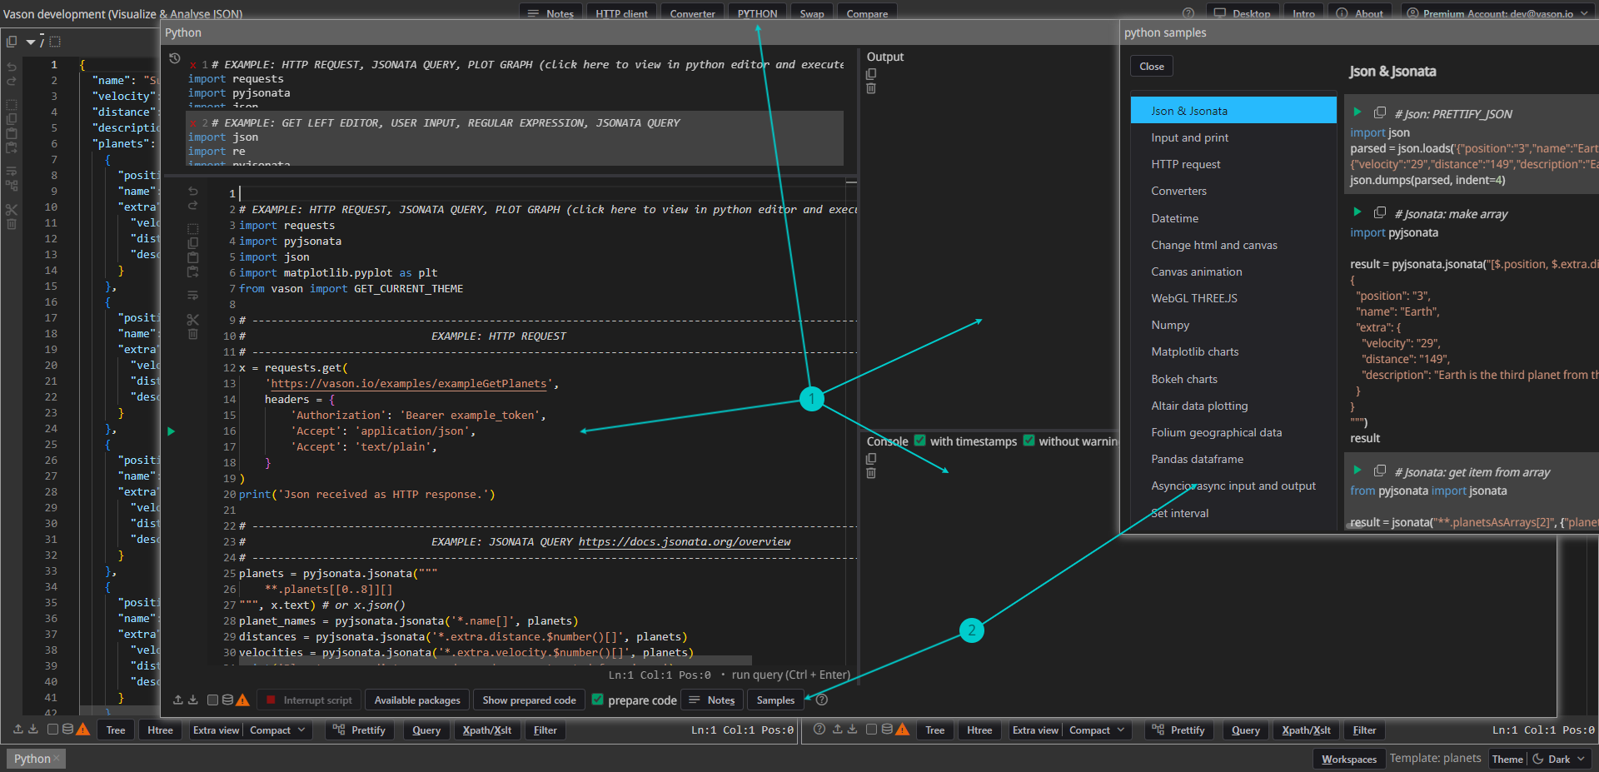
Task: Click the Samples button in the Python footer
Action: tap(775, 700)
